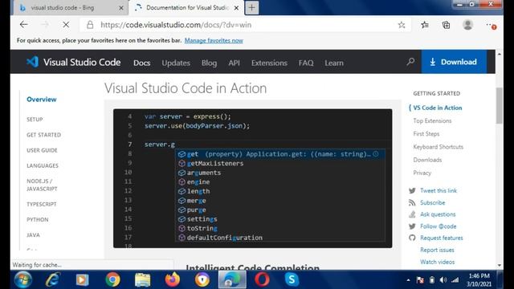Open the Learn nav item
This screenshot has height=289, width=514.
334,63
